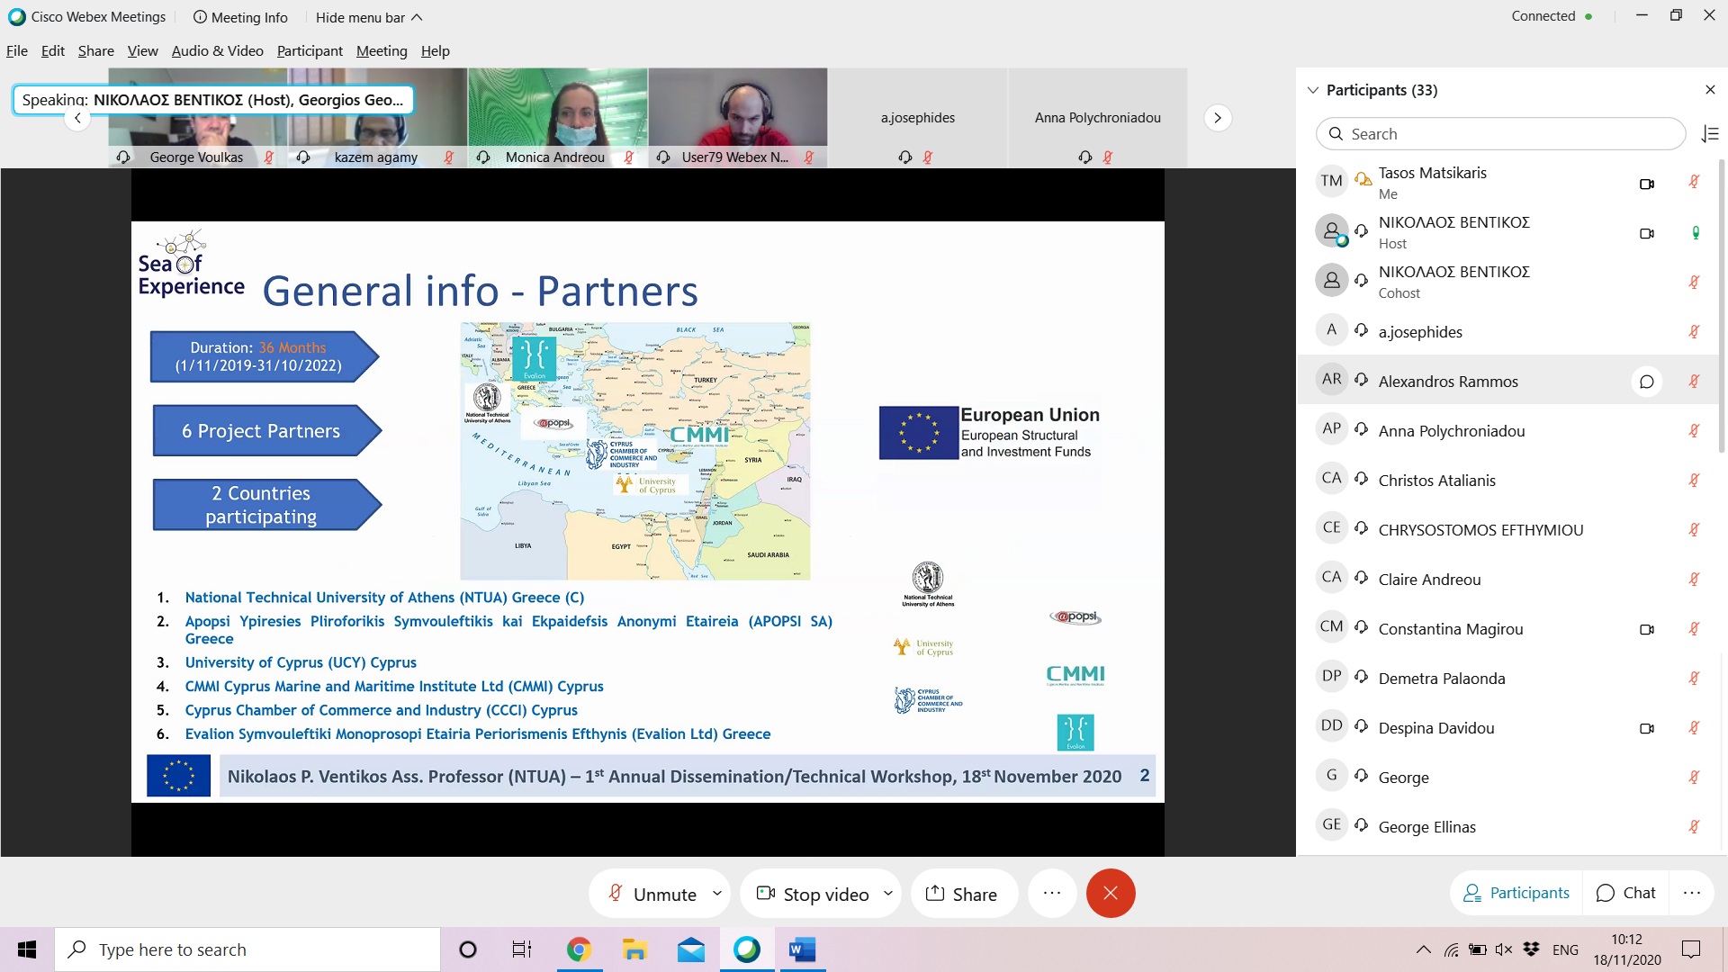1728x972 pixels.
Task: Toggle Alexandros Rammos muted mic icon
Action: point(1694,381)
